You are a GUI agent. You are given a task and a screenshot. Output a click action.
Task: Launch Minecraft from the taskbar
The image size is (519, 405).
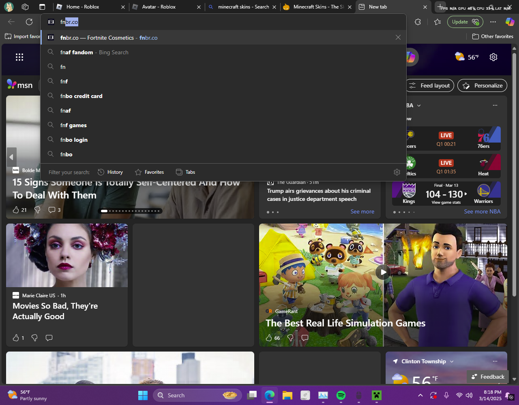point(377,395)
